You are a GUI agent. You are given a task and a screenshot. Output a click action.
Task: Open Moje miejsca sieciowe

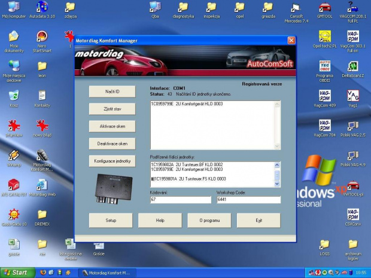14,72
